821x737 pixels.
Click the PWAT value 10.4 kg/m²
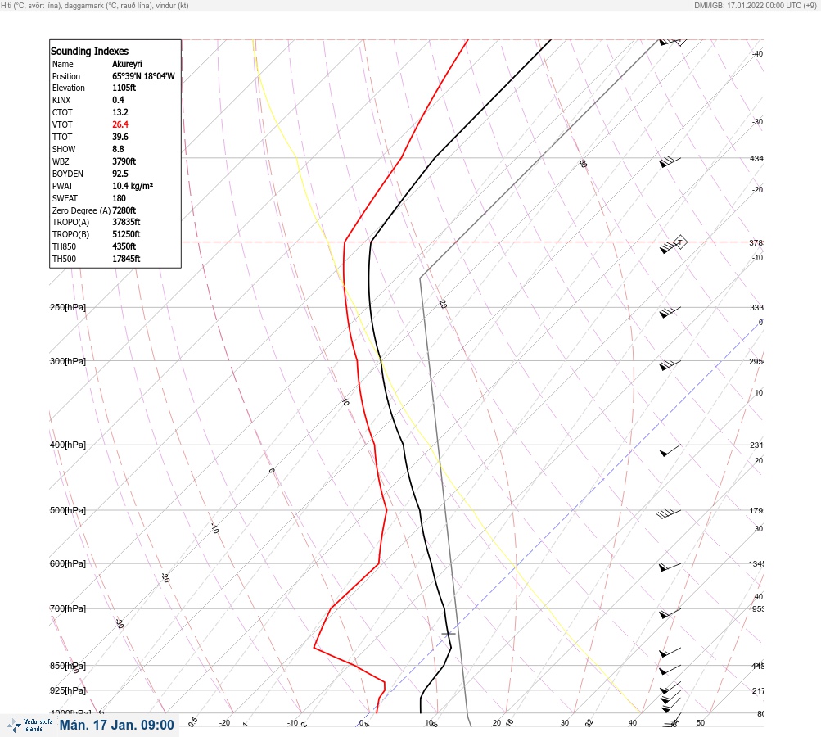133,186
